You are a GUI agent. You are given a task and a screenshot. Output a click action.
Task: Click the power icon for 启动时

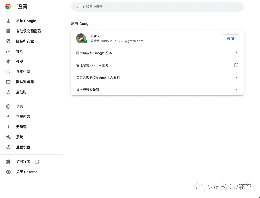click(x=8, y=92)
